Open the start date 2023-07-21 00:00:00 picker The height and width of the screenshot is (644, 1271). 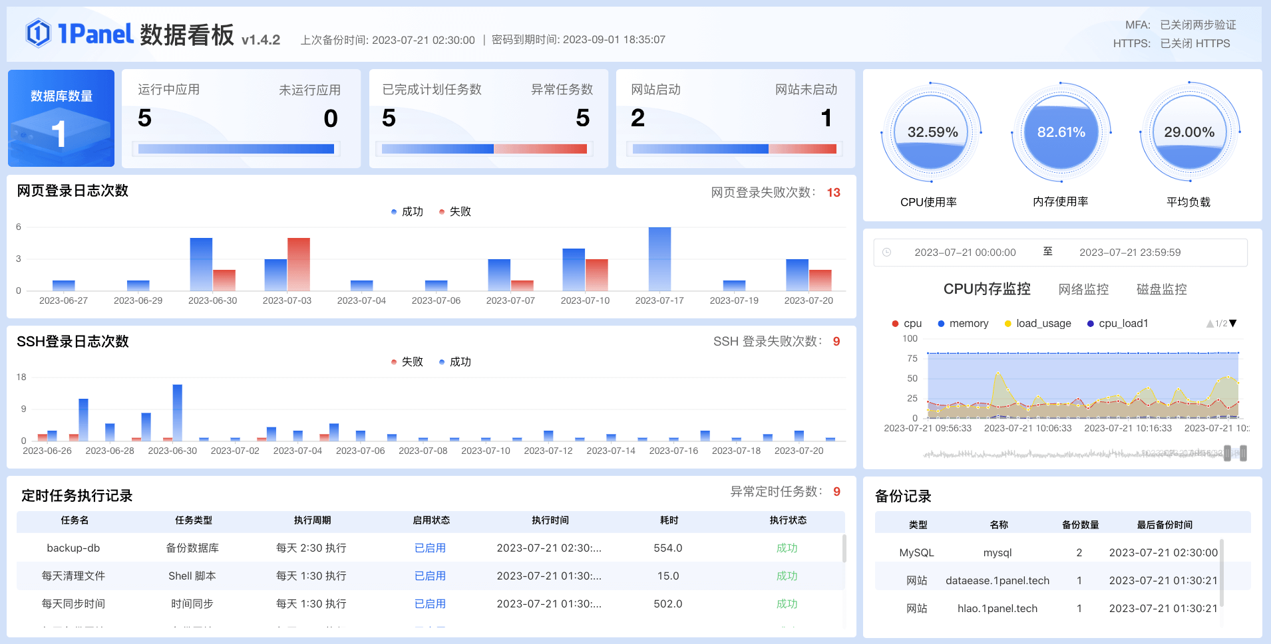[965, 253]
